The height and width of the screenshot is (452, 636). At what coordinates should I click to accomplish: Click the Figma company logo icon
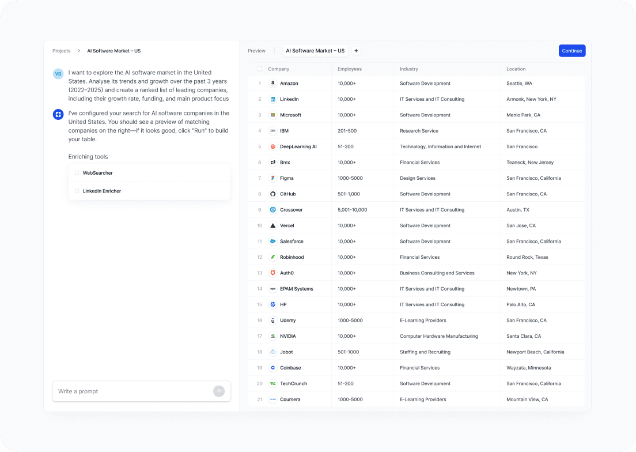273,178
